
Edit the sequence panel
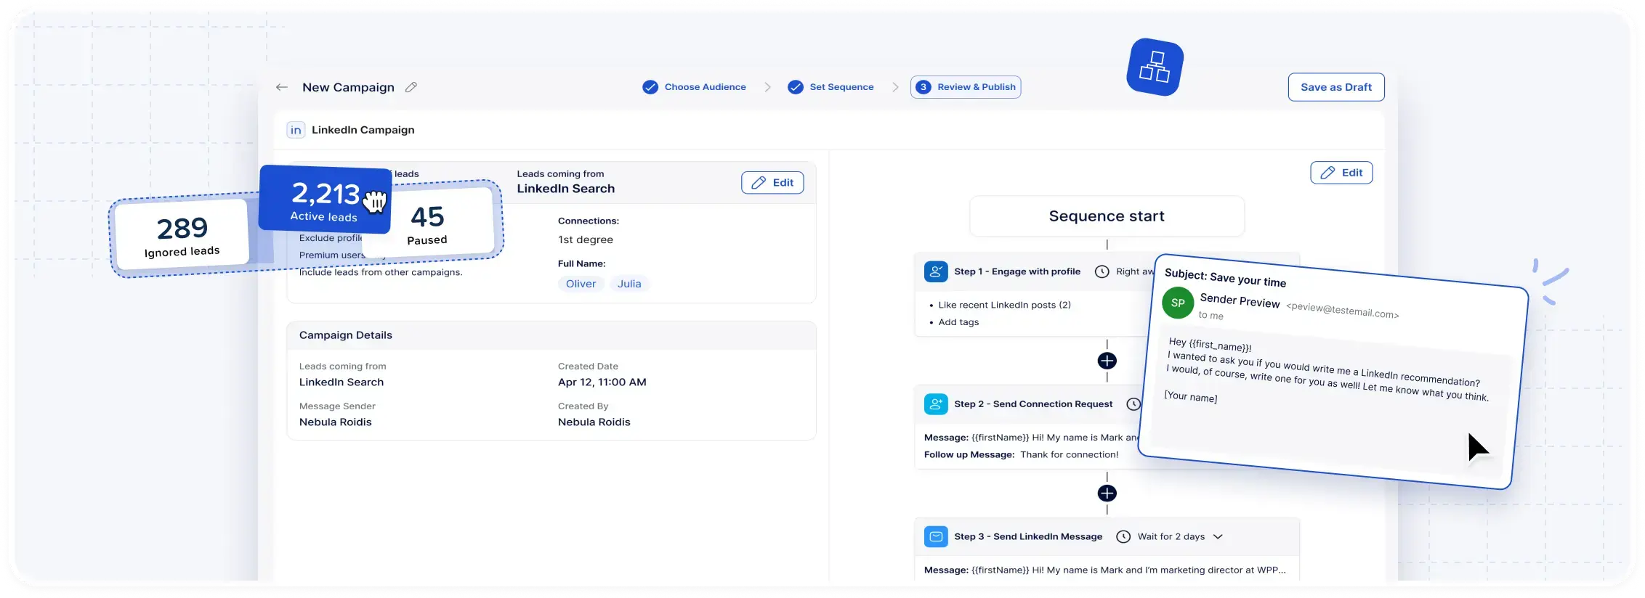1341,173
